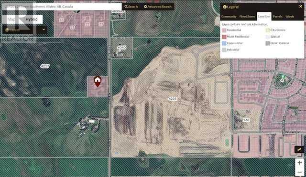This screenshot has height=177, width=306.
Task: Switch the basemap to Map view
Action: point(11,19)
